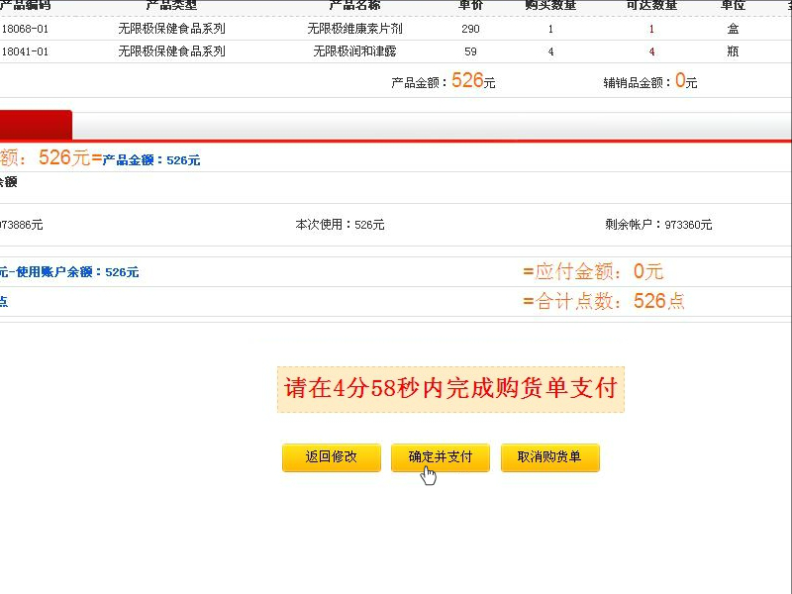Click 合计点数 526点 text
792x594 pixels.
604,301
